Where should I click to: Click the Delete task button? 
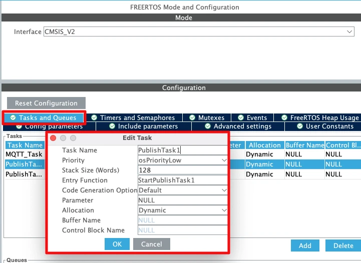[x=343, y=245]
